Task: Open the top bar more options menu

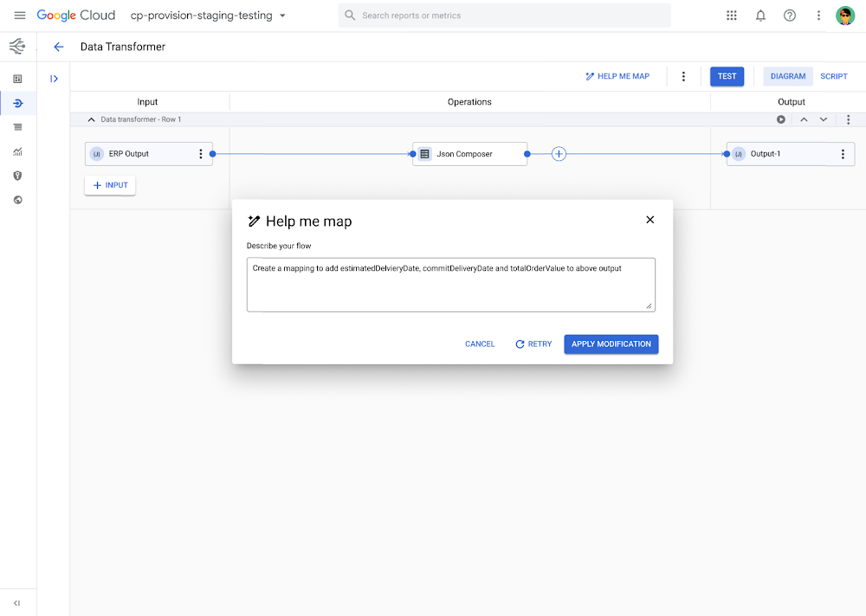Action: pyautogui.click(x=818, y=16)
